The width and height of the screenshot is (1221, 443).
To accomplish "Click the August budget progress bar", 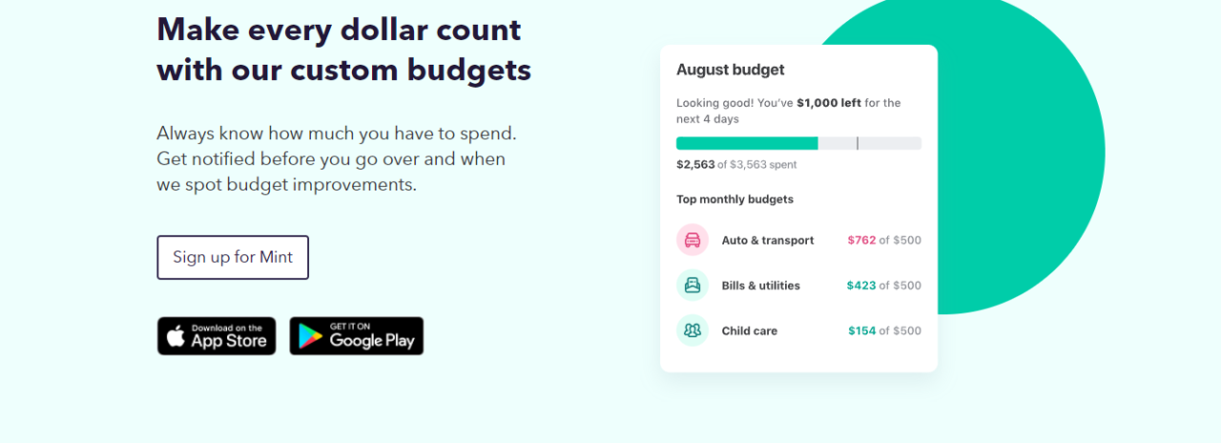I will (x=798, y=143).
